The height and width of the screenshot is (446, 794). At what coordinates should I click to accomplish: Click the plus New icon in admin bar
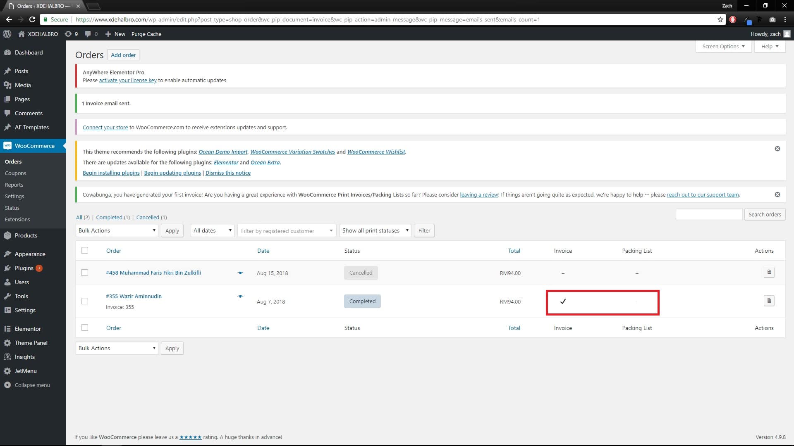tap(108, 34)
